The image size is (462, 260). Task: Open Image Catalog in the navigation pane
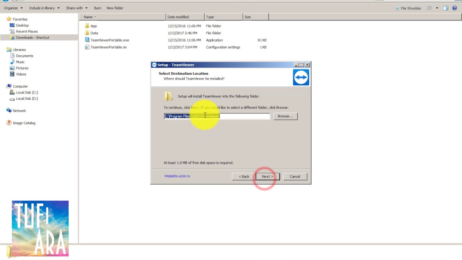coord(24,123)
